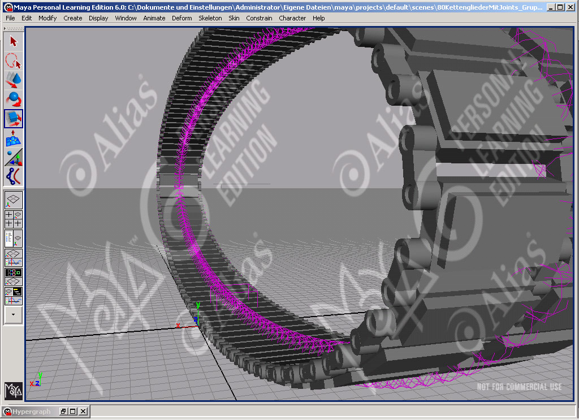The width and height of the screenshot is (579, 420).
Task: Open the Edit menu
Action: pyautogui.click(x=27, y=18)
